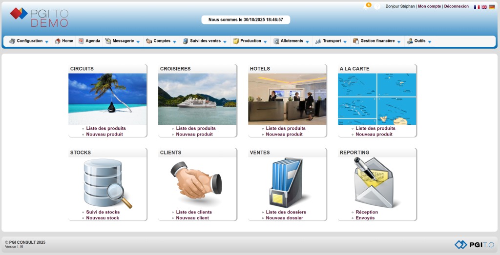
Task: Open Reporting Réception link
Action: 367,212
